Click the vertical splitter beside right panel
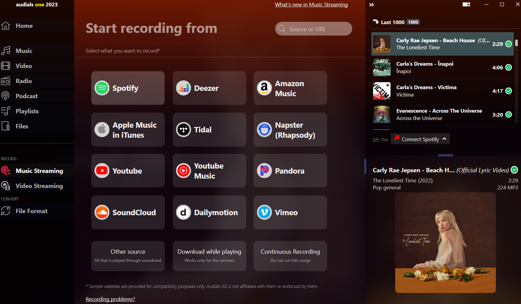This screenshot has width=521, height=304. point(365,166)
